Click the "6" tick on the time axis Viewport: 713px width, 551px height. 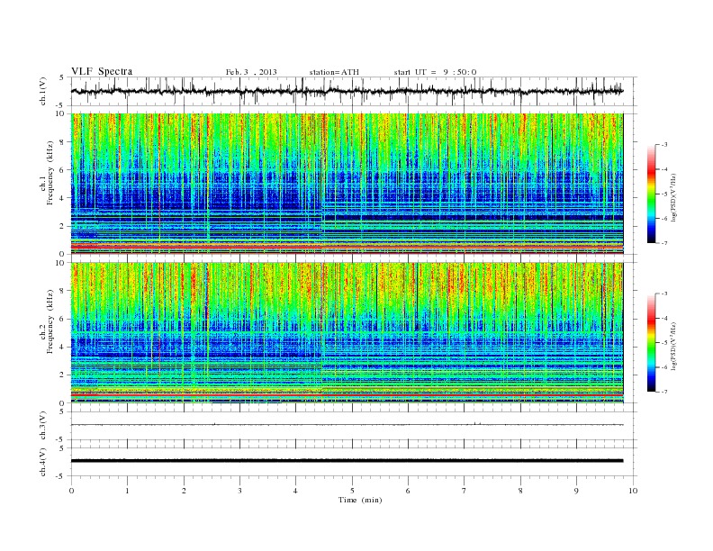pos(408,491)
